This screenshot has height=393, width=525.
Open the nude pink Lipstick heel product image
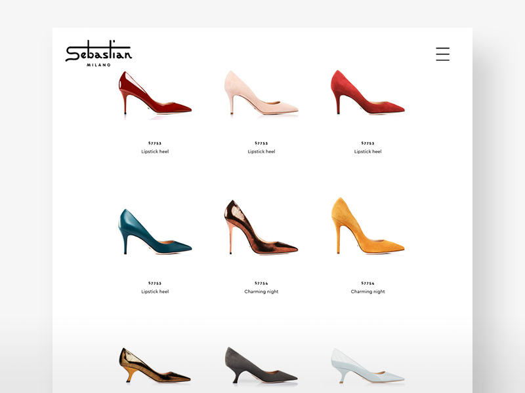tap(261, 98)
